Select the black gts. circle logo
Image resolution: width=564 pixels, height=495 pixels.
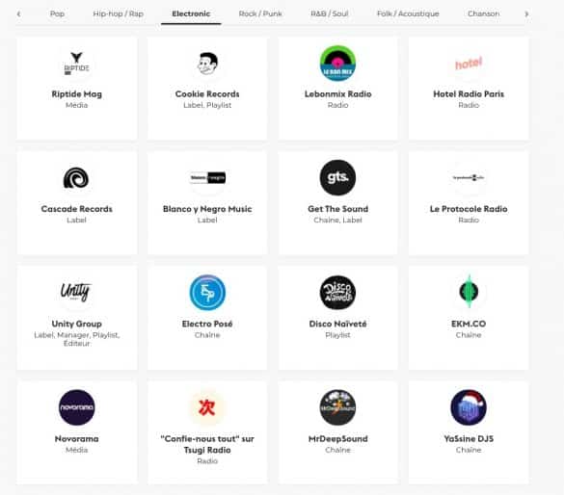point(337,178)
